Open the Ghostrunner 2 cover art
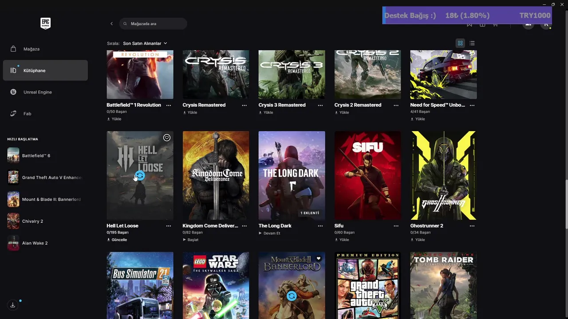 pos(443,175)
